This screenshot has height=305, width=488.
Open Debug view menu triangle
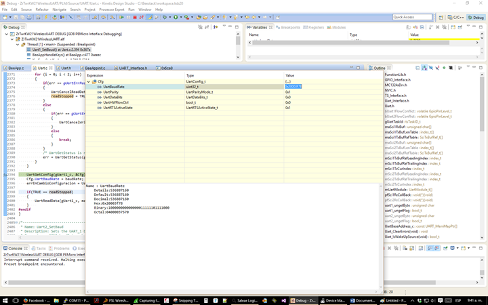tap(224, 26)
